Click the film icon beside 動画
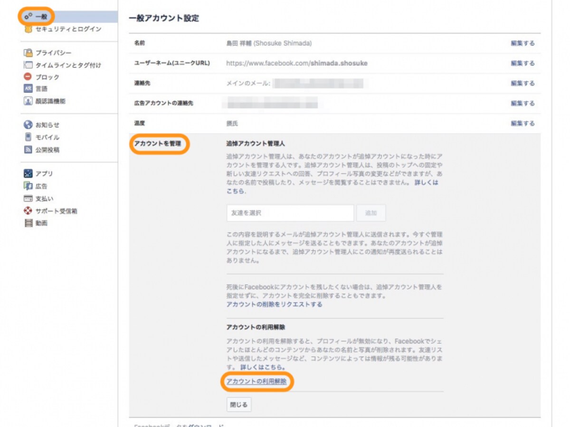The height and width of the screenshot is (427, 570). click(28, 223)
